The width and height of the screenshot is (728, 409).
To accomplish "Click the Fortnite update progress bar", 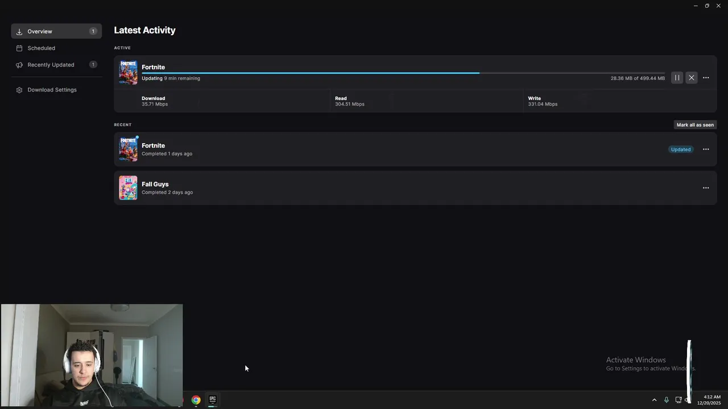I will point(403,73).
